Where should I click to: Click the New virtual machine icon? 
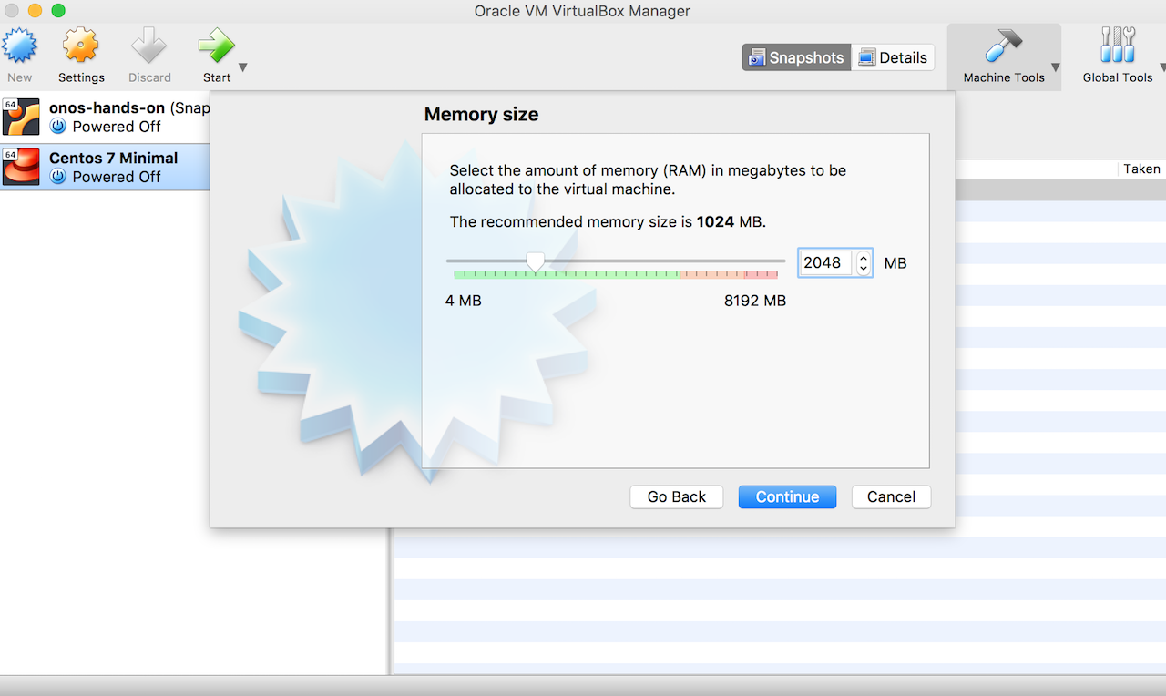click(x=19, y=46)
